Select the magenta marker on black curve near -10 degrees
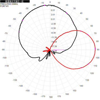This screenshot has width=100, height=100. click(x=44, y=5)
